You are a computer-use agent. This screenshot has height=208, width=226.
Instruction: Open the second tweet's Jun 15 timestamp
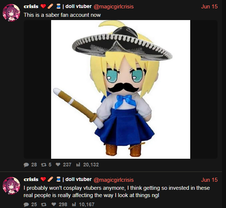(x=209, y=180)
